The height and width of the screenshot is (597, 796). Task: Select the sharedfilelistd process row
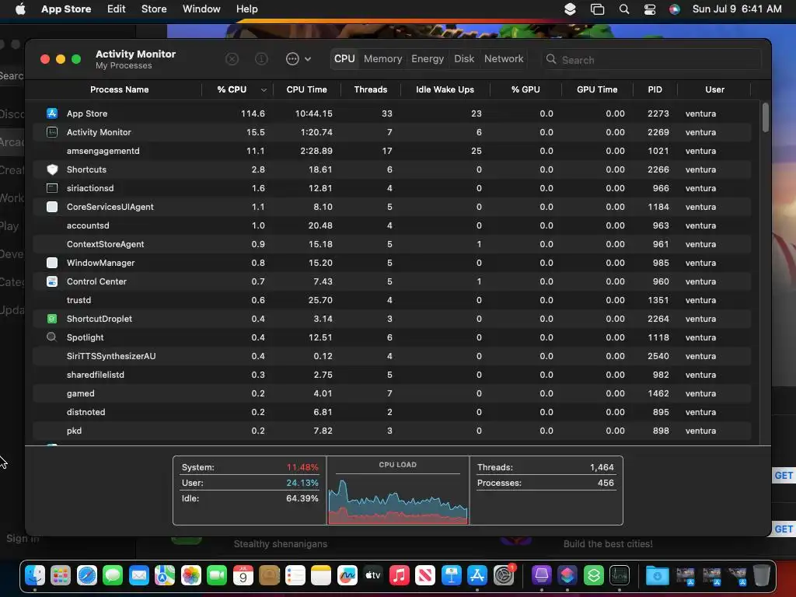[x=392, y=375]
